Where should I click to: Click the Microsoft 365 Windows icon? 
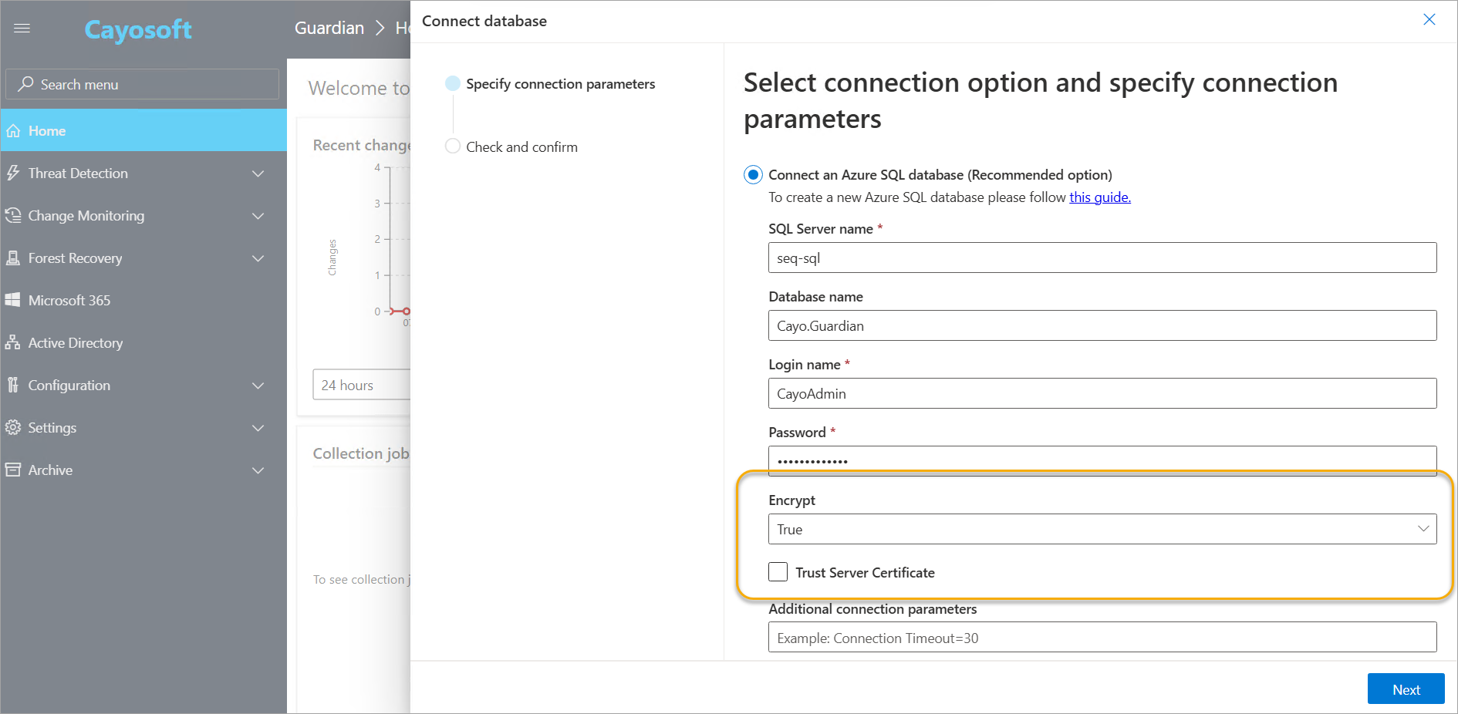(x=13, y=301)
